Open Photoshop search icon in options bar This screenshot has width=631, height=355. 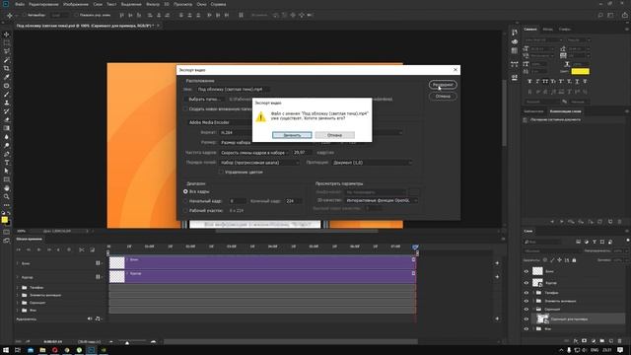click(x=600, y=16)
